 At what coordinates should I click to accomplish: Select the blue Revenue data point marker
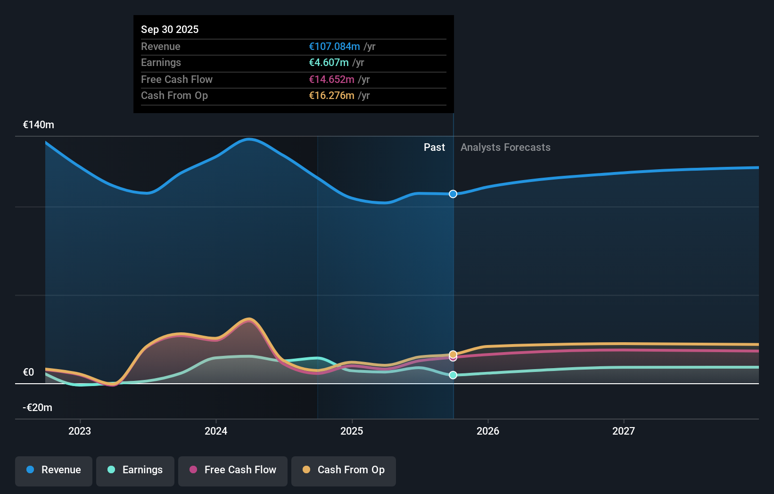click(x=453, y=194)
